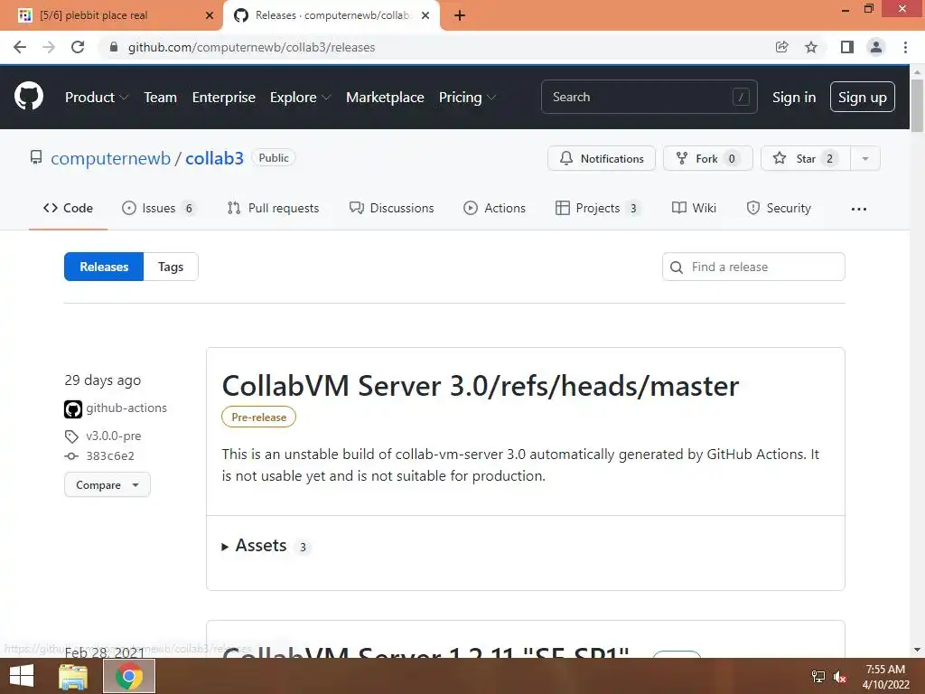This screenshot has height=694, width=925.
Task: Click the forward navigation arrow
Action: (49, 47)
